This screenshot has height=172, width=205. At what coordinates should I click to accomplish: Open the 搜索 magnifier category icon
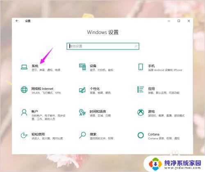[82, 135]
